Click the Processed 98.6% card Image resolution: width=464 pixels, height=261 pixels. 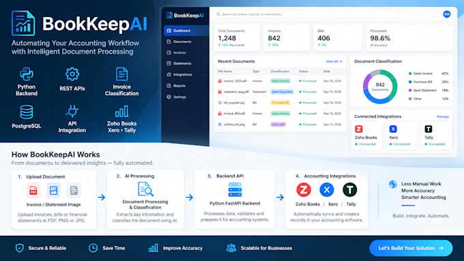(409, 38)
